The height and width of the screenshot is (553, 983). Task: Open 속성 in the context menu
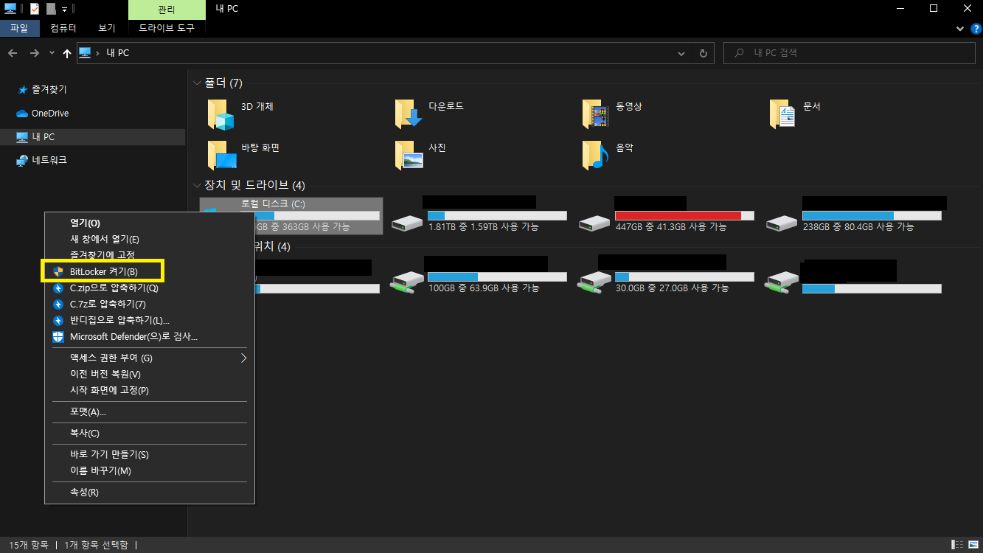pyautogui.click(x=84, y=492)
